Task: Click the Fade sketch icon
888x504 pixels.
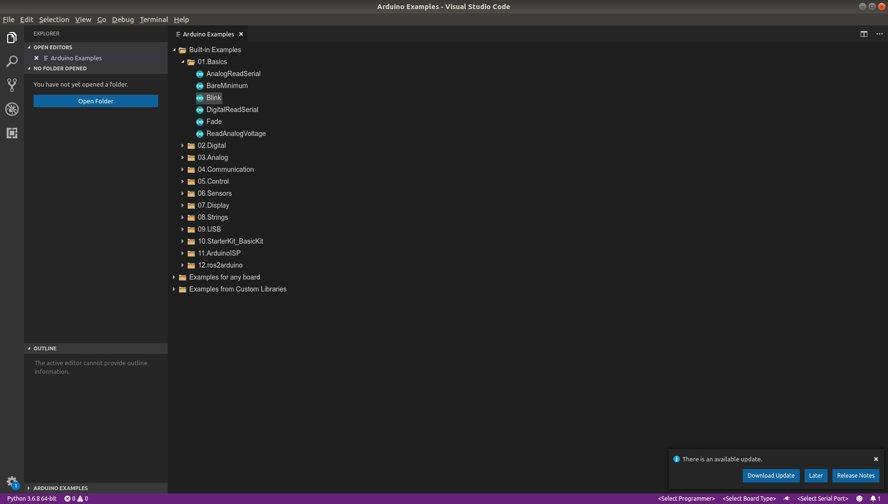Action: pyautogui.click(x=200, y=122)
